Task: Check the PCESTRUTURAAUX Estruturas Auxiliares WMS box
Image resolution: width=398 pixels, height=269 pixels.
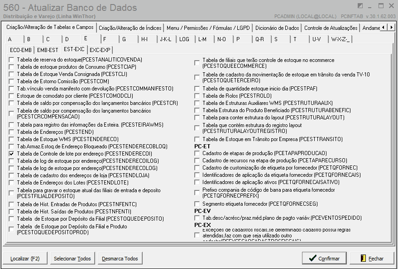Action: click(x=197, y=103)
